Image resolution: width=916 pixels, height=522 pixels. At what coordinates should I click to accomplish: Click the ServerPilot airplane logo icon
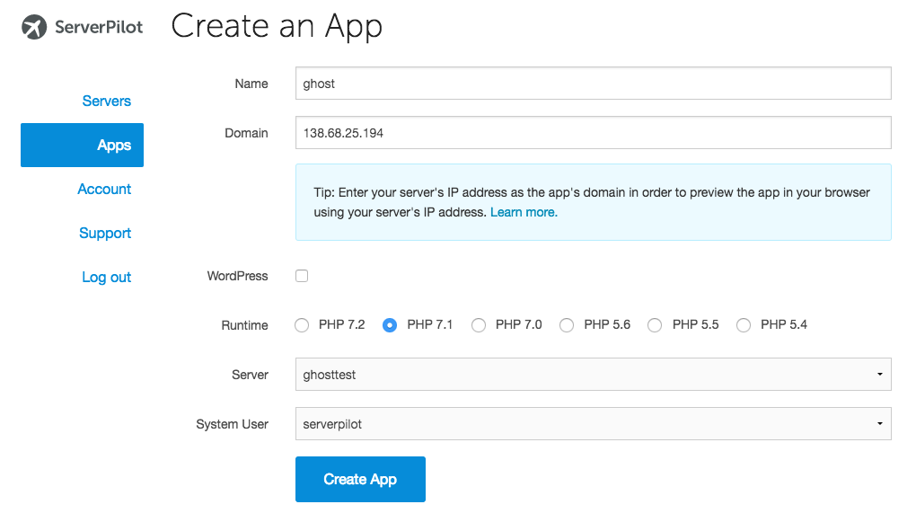pyautogui.click(x=33, y=26)
